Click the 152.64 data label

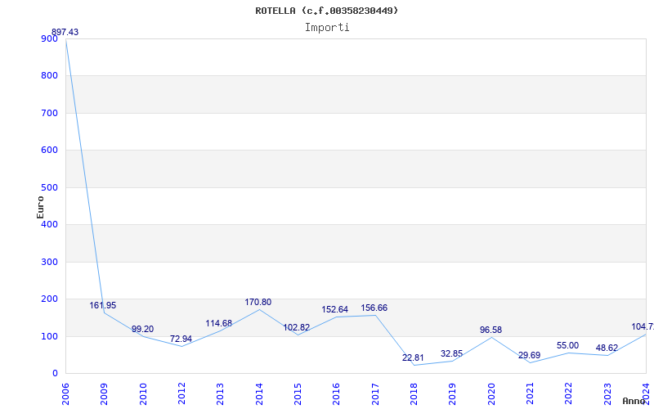(x=334, y=310)
